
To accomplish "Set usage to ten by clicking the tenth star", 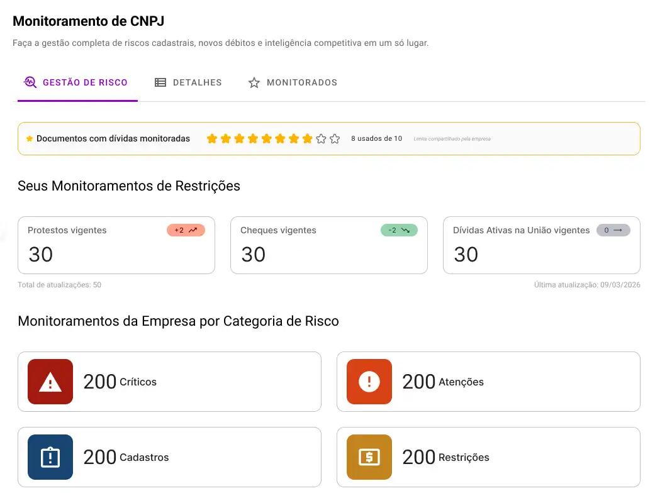I will coord(335,138).
